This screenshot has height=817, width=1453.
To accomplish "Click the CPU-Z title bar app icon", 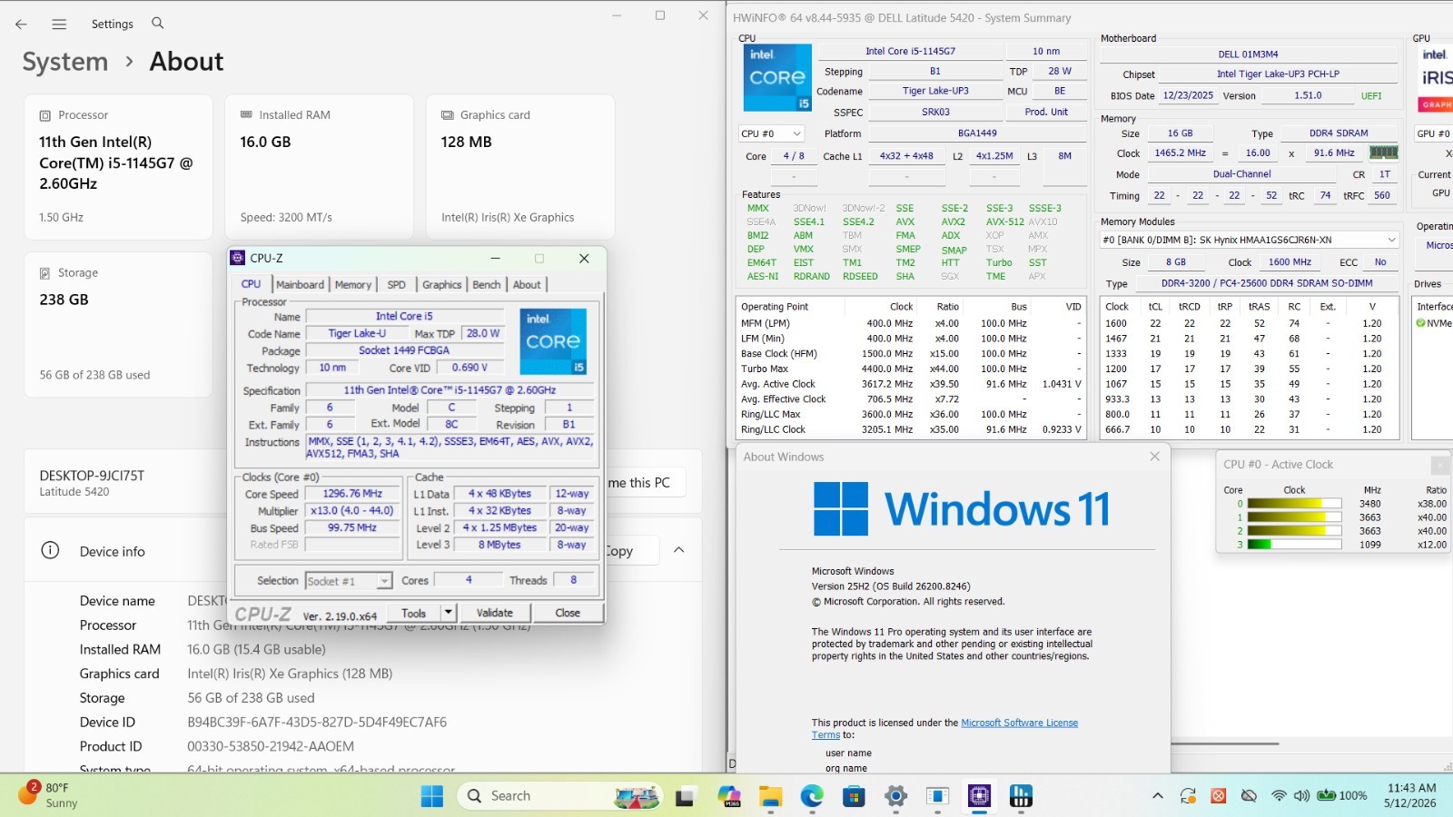I will [238, 258].
